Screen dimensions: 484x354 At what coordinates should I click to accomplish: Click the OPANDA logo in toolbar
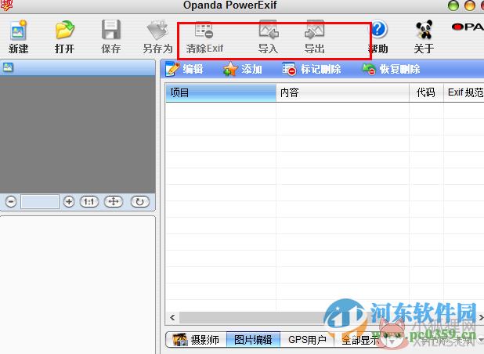468,27
